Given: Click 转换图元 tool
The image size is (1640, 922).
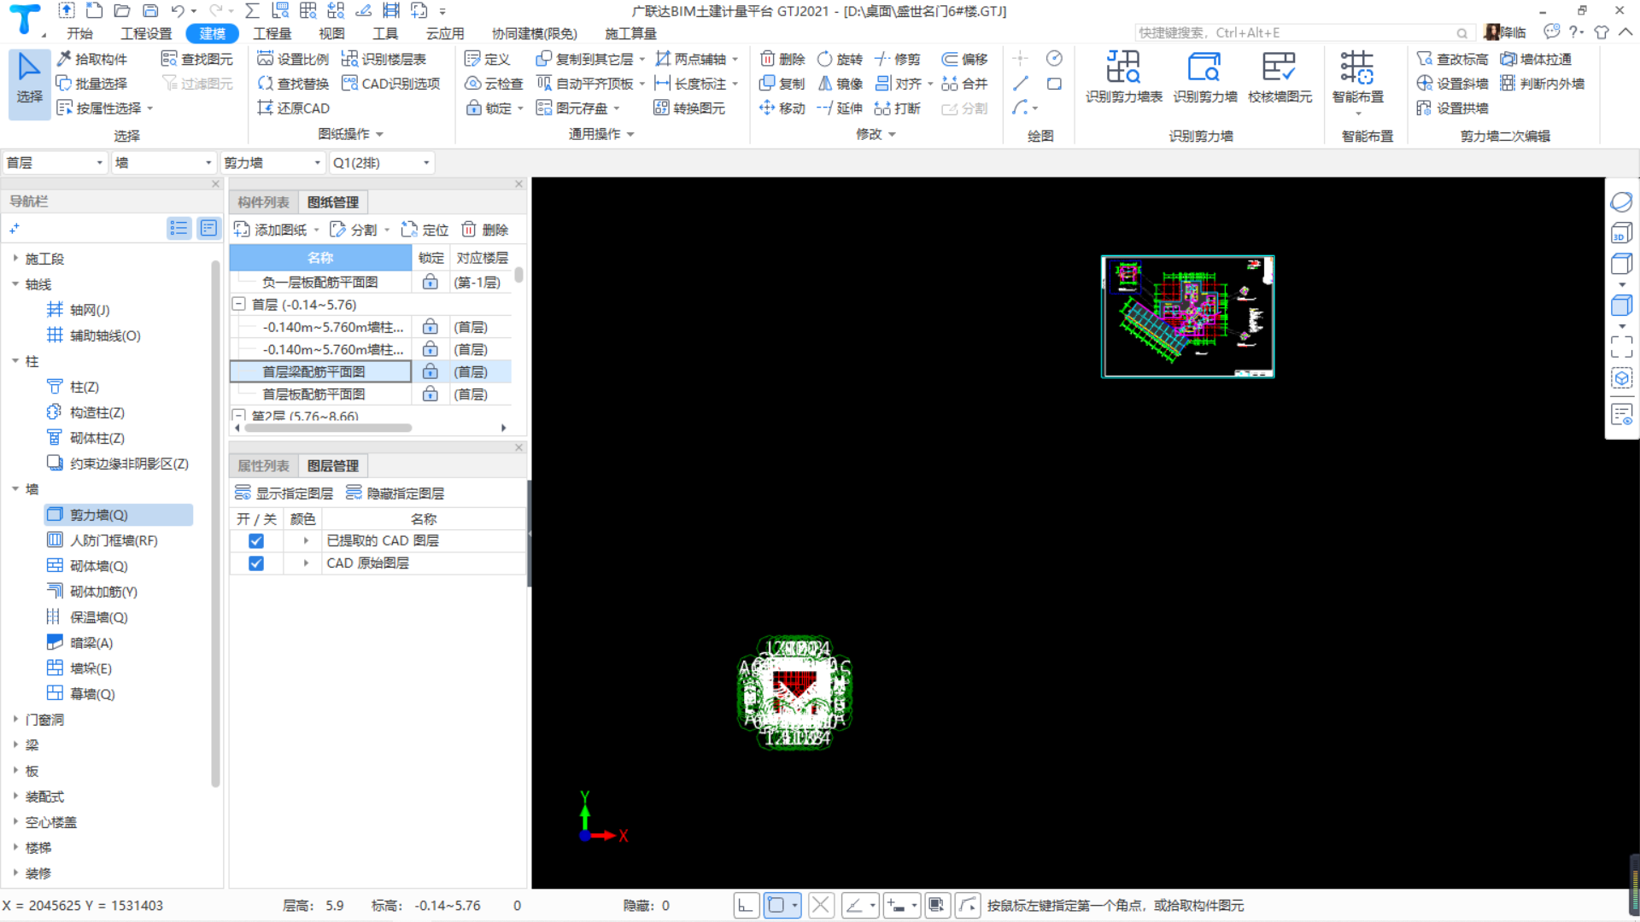Looking at the screenshot, I should (689, 108).
